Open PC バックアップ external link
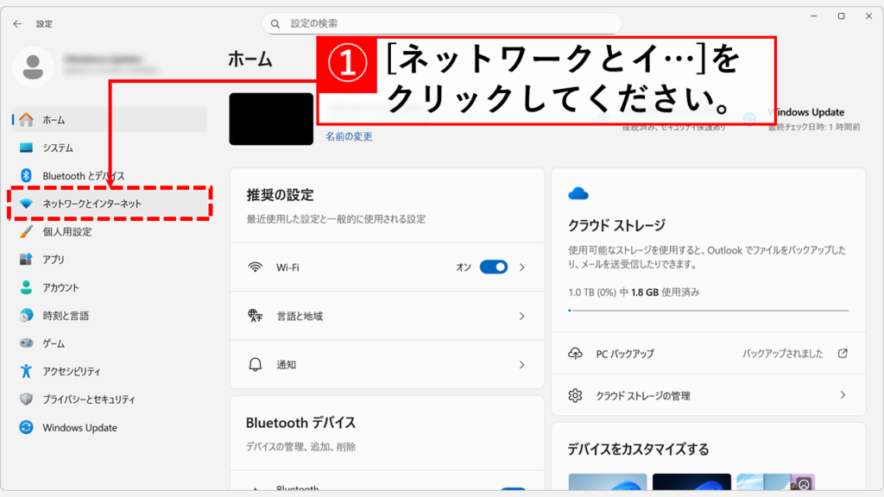The width and height of the screenshot is (884, 497). 843,354
